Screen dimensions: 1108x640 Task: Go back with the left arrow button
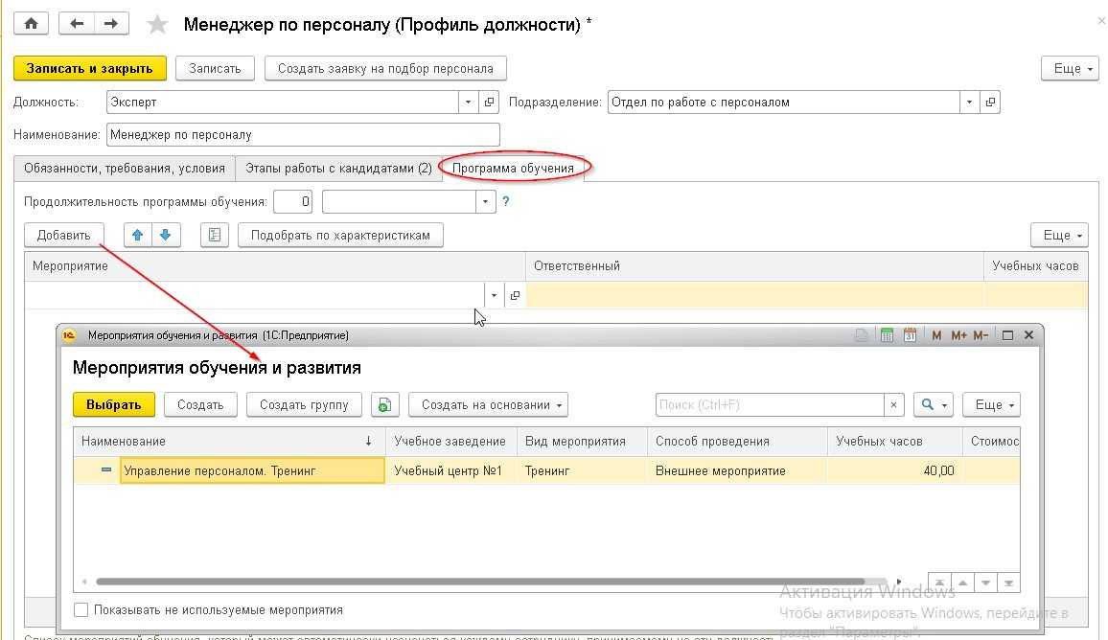[x=78, y=24]
